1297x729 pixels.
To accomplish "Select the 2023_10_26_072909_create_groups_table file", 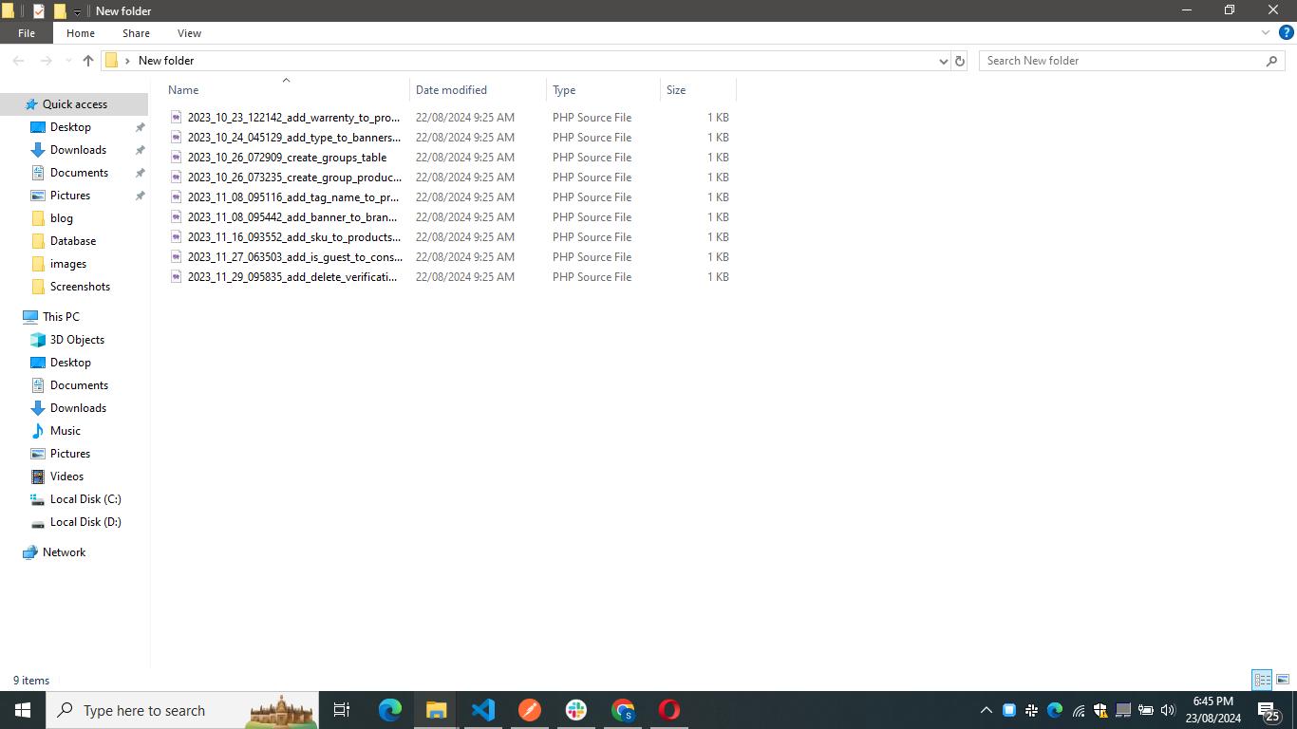I will (x=287, y=158).
